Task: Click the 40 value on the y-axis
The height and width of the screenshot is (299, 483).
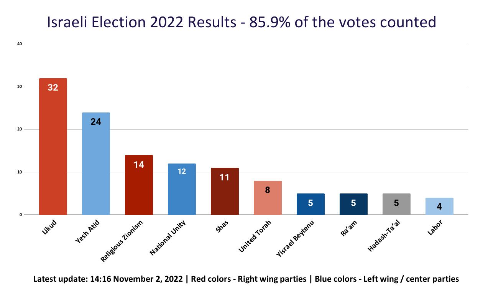Action: pyautogui.click(x=19, y=44)
